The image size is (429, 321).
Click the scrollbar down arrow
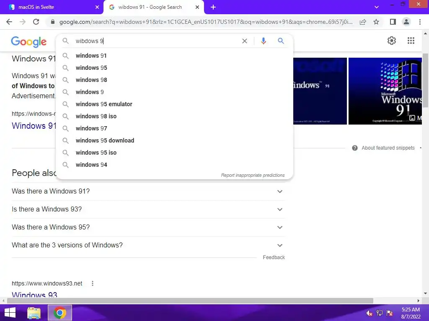425,294
